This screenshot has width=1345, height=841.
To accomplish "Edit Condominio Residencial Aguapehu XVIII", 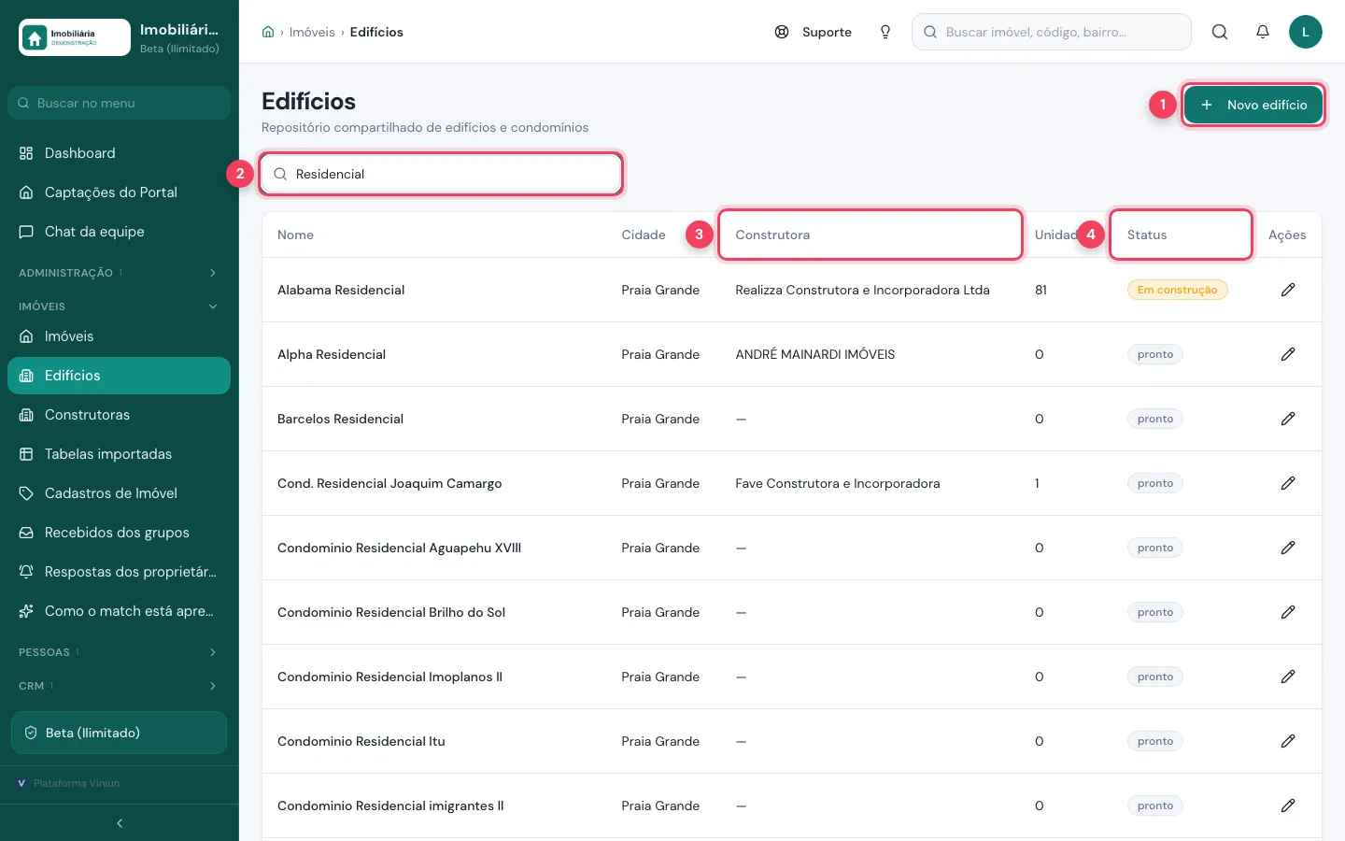I will [x=1288, y=548].
